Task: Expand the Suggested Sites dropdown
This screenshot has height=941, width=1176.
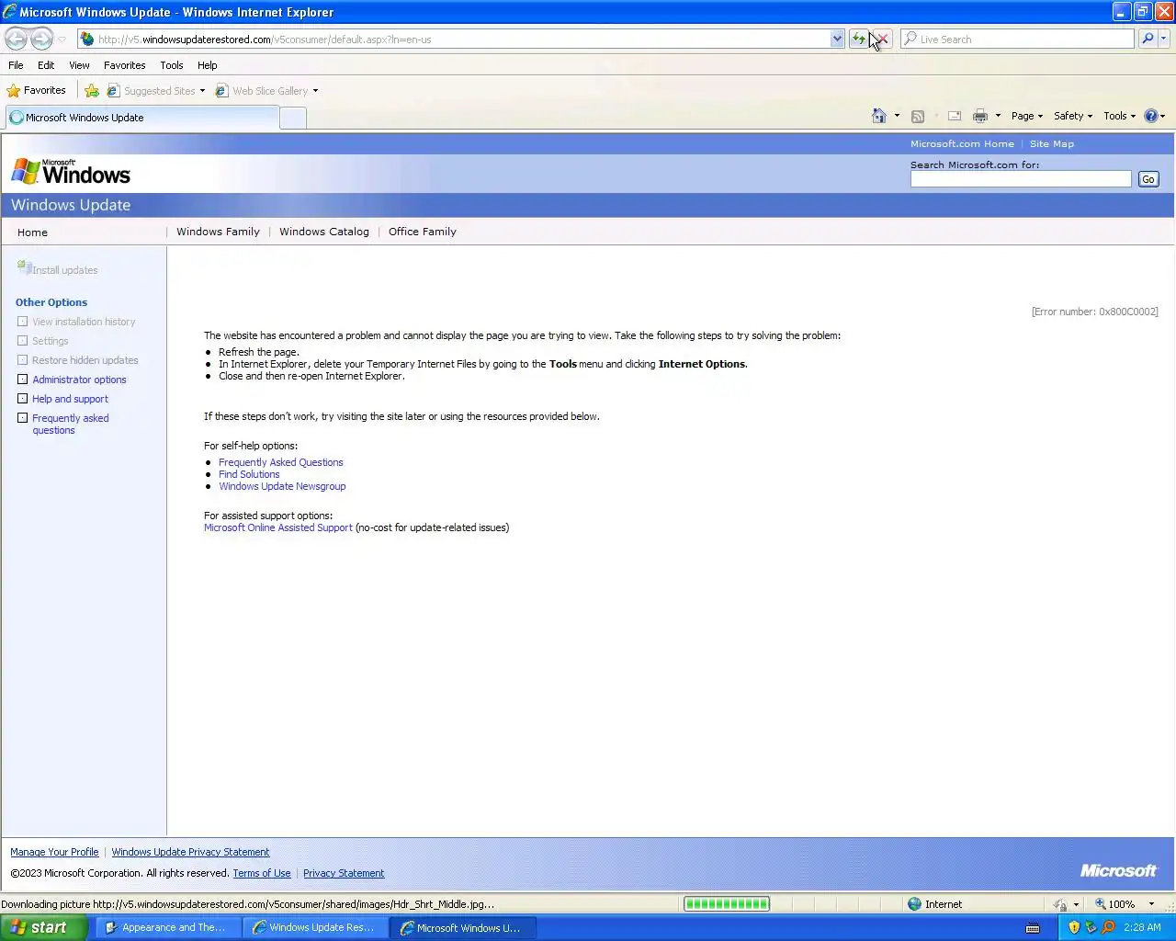Action: click(202, 91)
